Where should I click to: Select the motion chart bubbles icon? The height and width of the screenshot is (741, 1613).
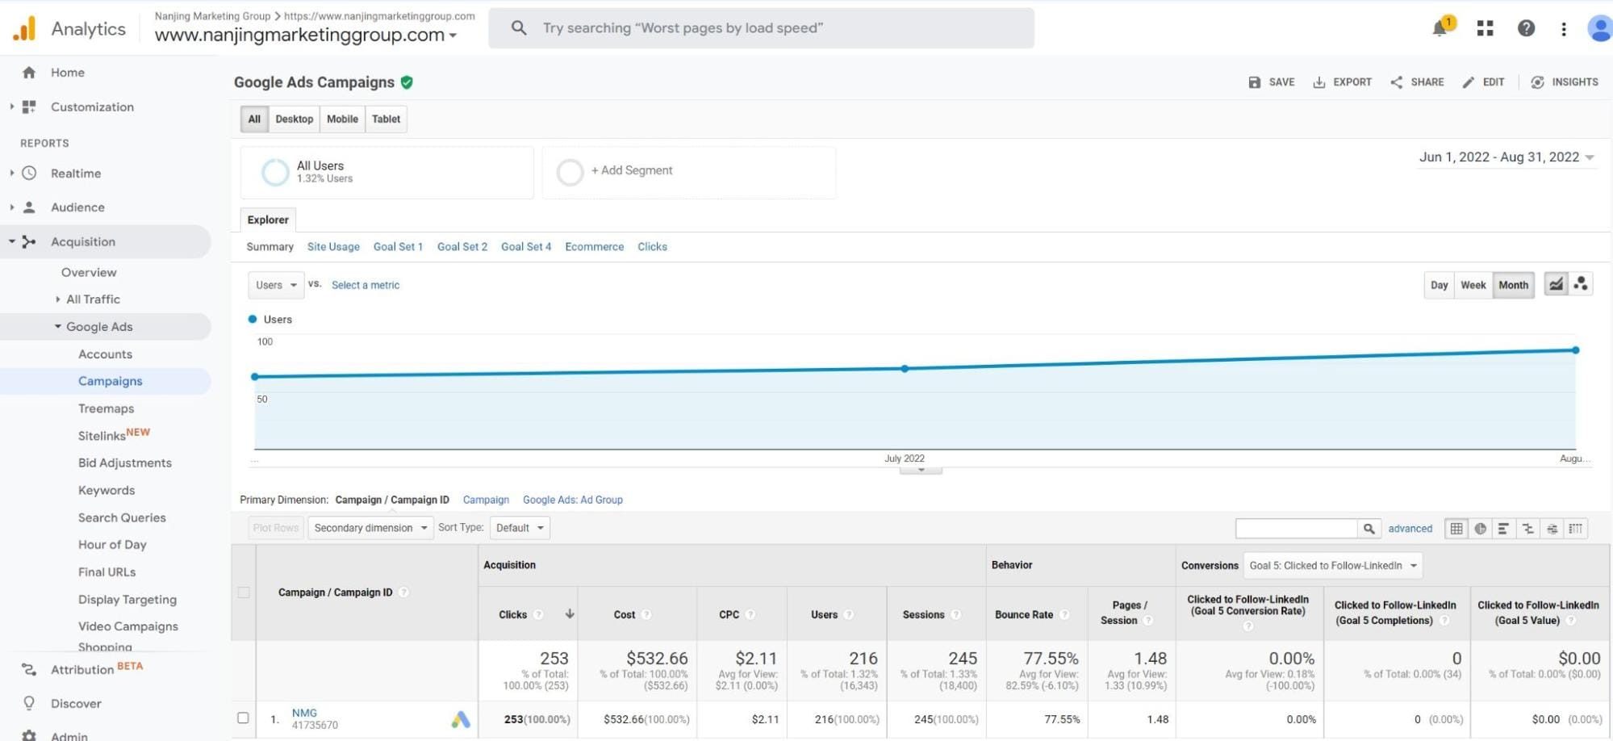(x=1581, y=283)
